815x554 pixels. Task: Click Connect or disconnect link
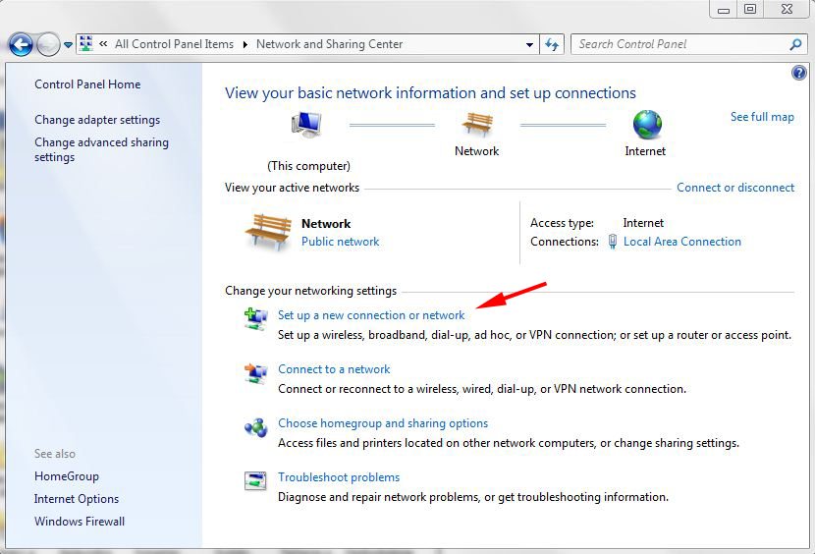(x=735, y=188)
